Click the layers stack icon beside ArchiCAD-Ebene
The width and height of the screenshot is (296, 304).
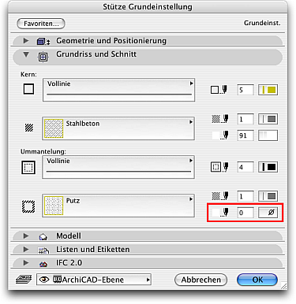point(24,280)
